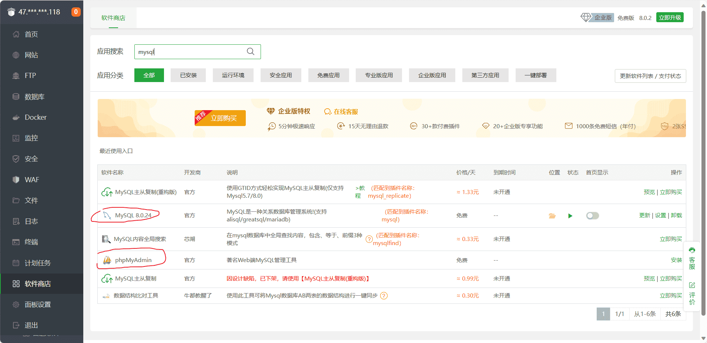Toggle the homepage display switch for MySQL 8.0.24
707x343 pixels.
point(592,215)
